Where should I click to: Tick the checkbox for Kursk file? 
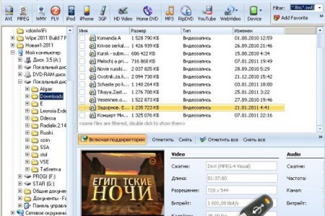point(82,52)
